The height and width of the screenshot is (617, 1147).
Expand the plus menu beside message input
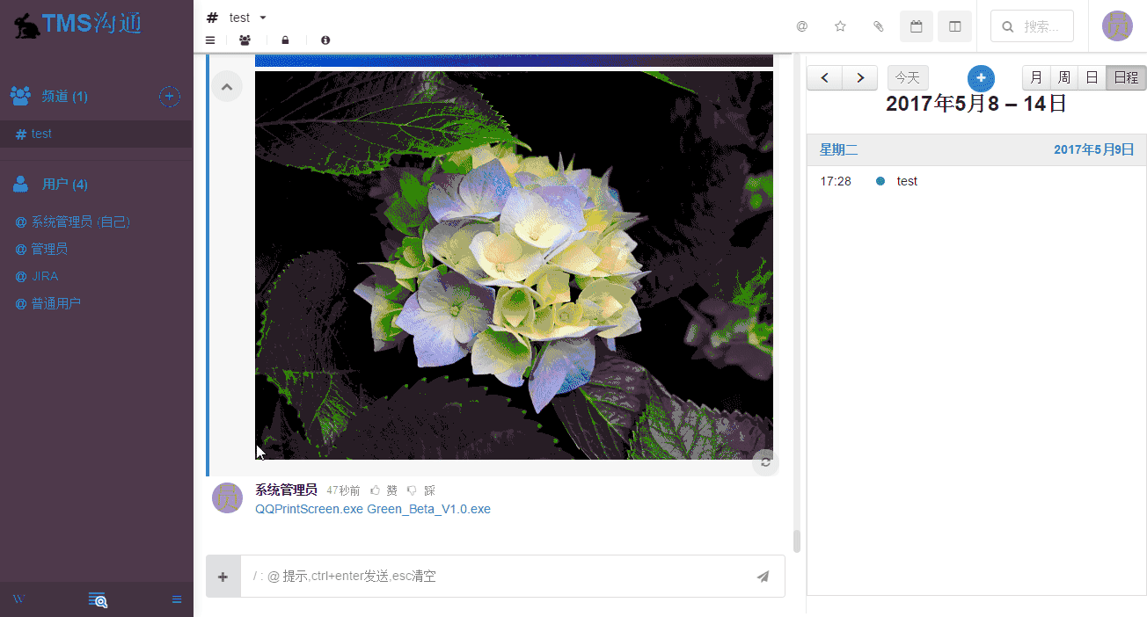pos(223,577)
